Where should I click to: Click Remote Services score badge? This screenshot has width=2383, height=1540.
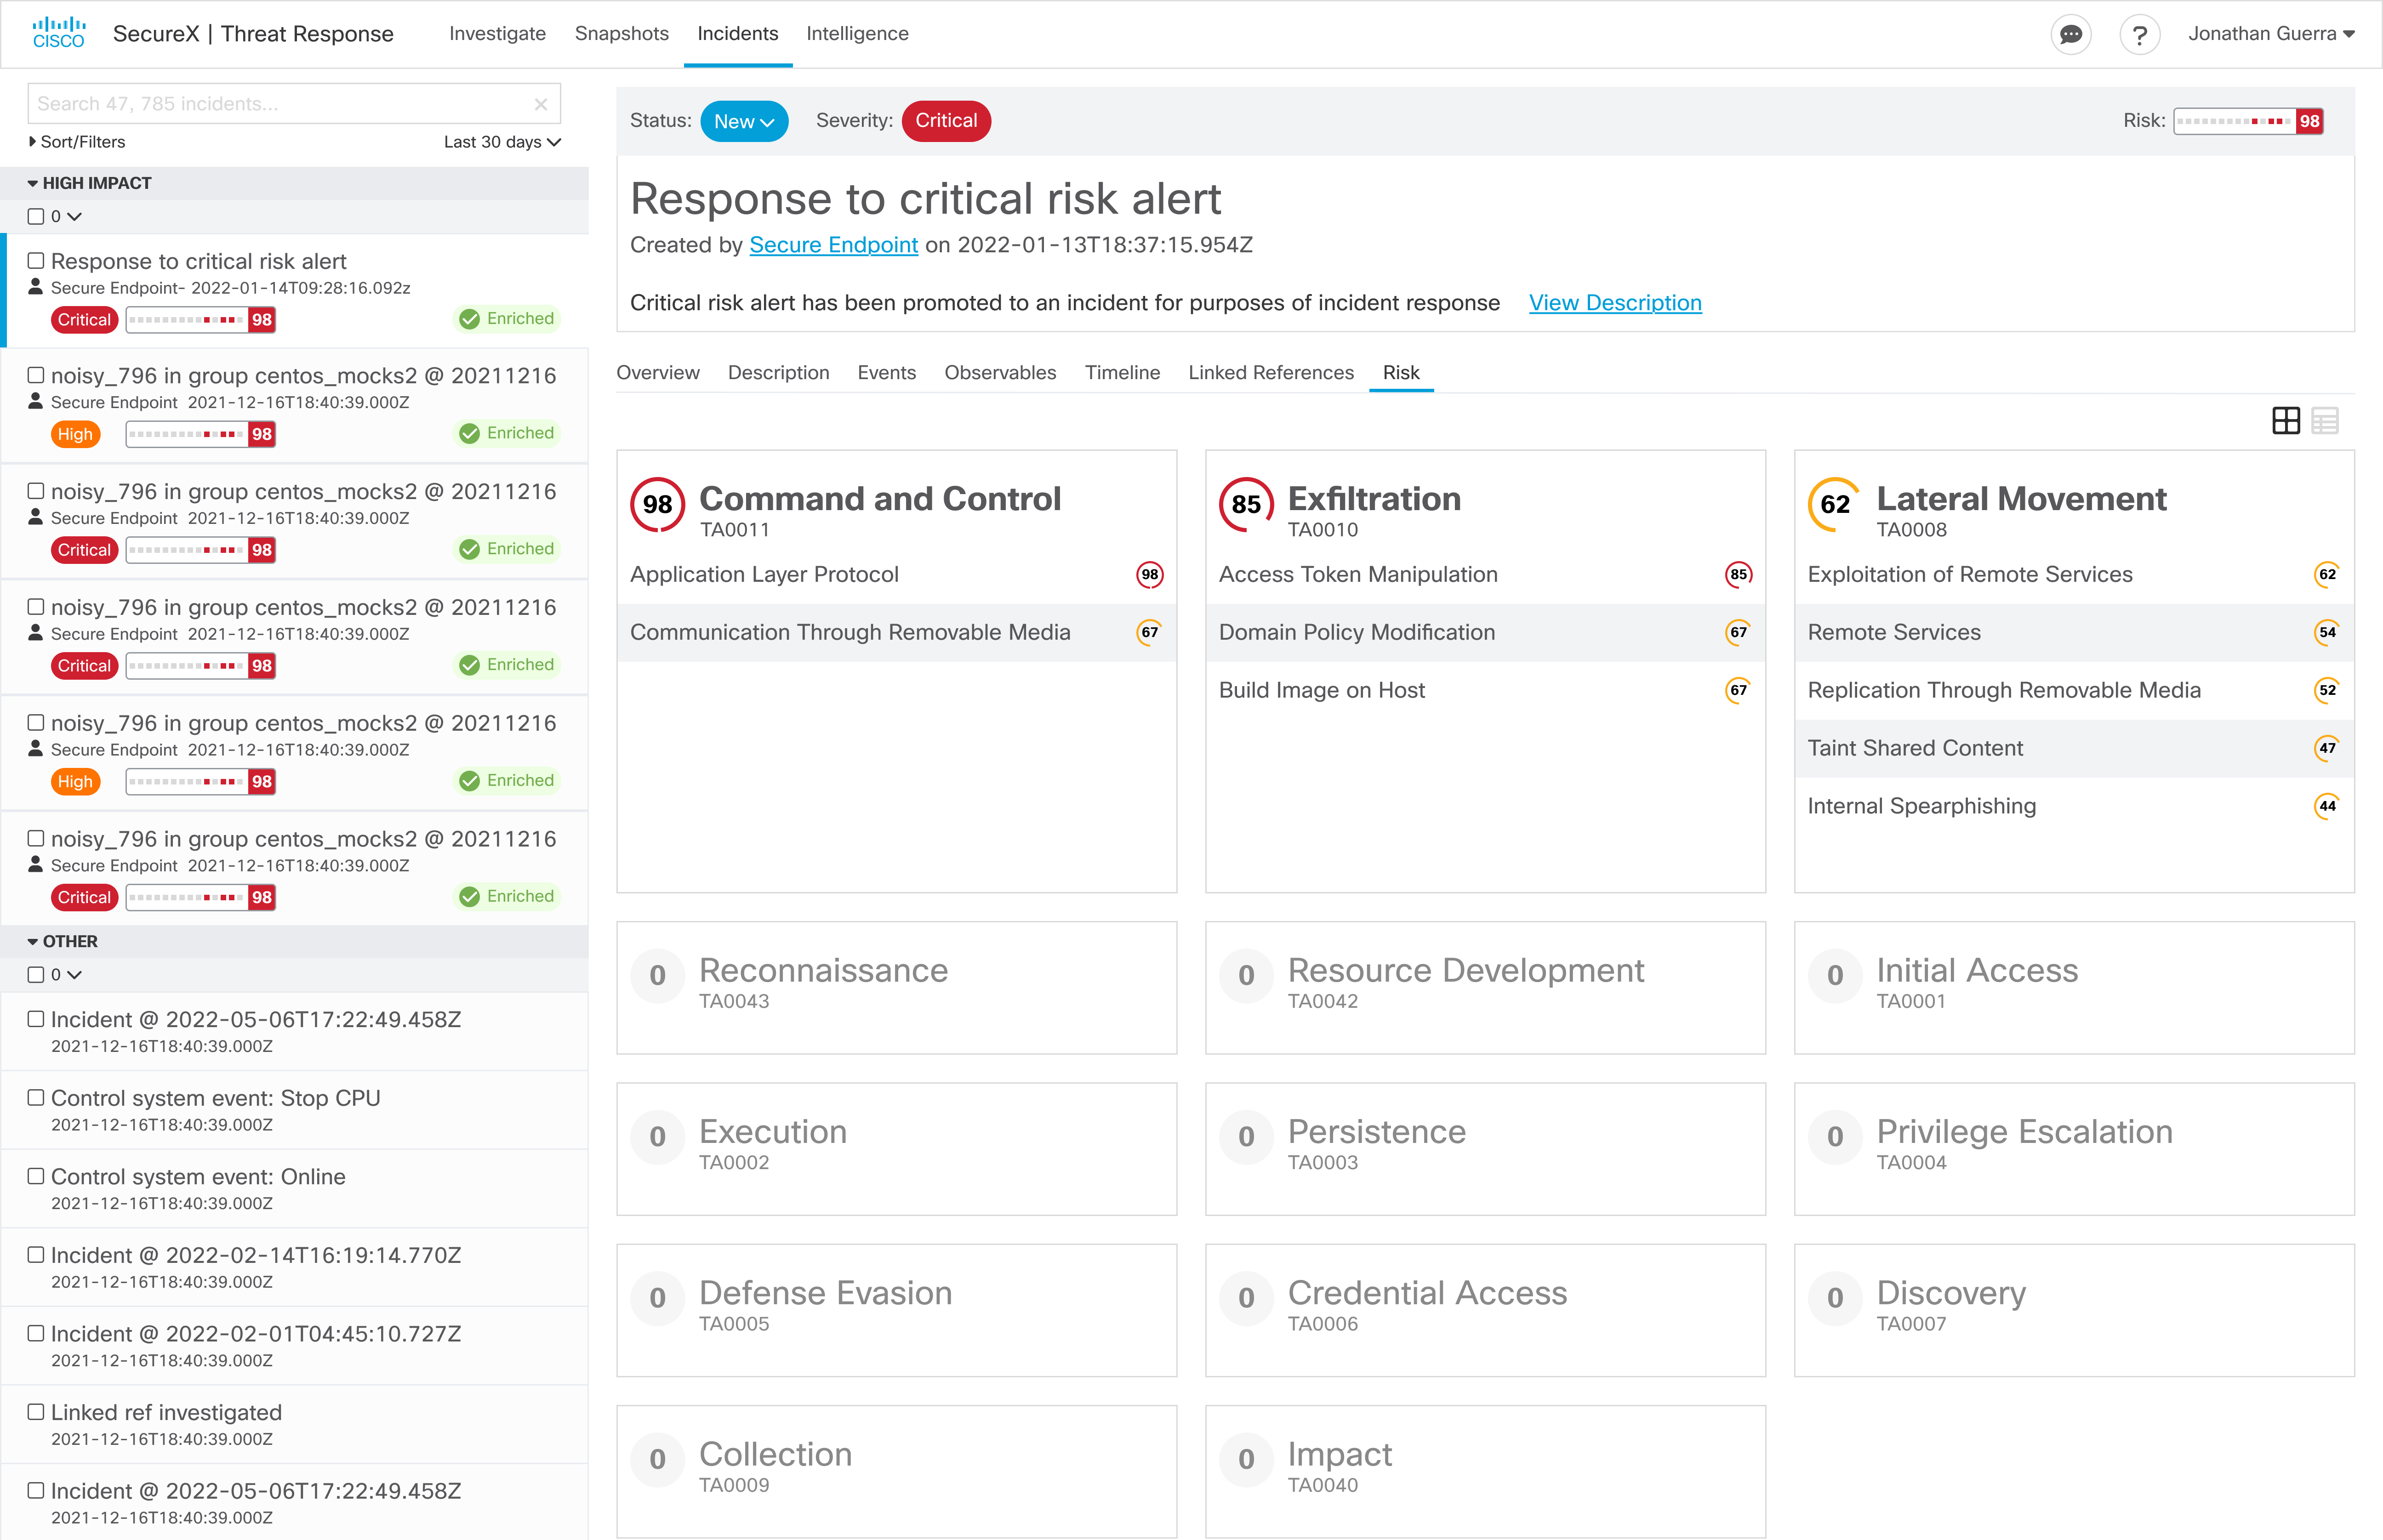[2328, 633]
